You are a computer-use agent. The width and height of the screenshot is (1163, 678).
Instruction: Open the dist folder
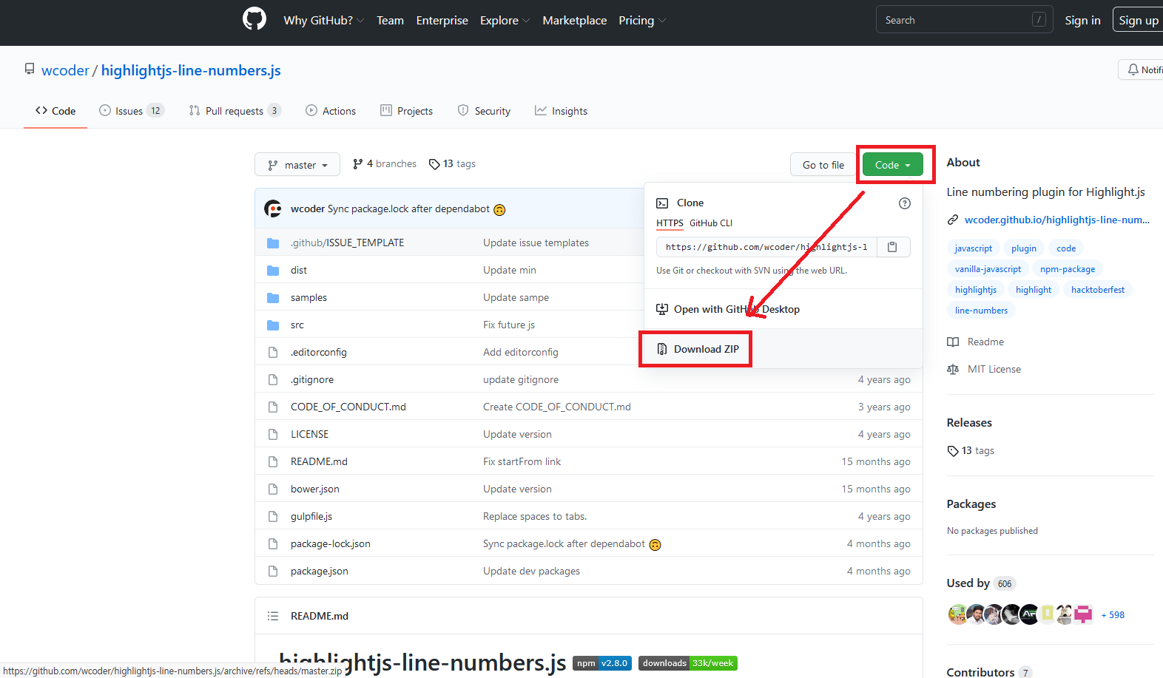coord(299,270)
